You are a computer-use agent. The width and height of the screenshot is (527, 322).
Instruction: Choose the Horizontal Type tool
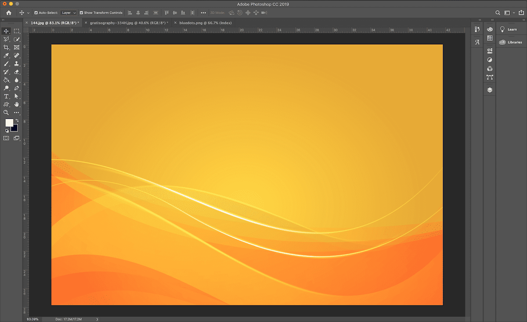(6, 96)
